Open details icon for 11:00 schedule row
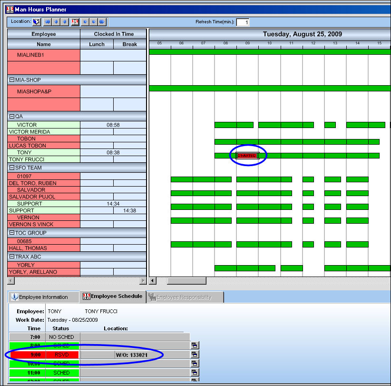The image size is (391, 386). coord(195,373)
